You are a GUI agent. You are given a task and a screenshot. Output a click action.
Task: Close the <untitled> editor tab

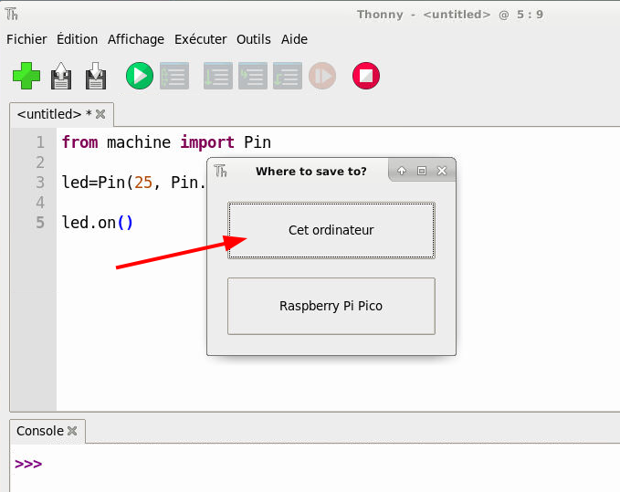click(100, 114)
